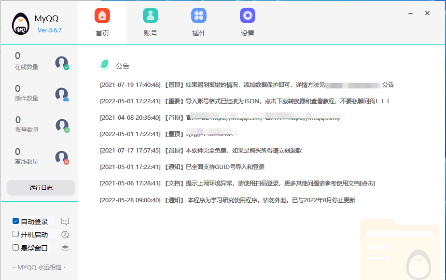Click the layers icon beside 悬浮窗口
Screen dimensions: 446x280
tap(65, 248)
